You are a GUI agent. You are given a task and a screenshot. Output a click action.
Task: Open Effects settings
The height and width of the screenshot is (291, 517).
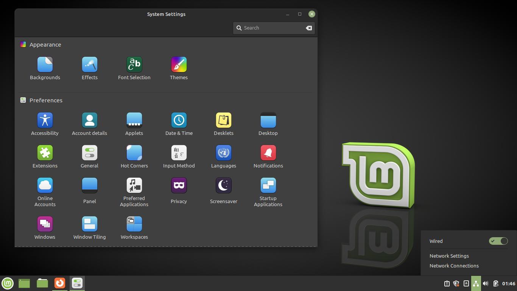(89, 68)
